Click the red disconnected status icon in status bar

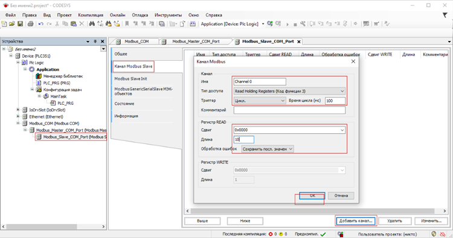tap(442, 234)
